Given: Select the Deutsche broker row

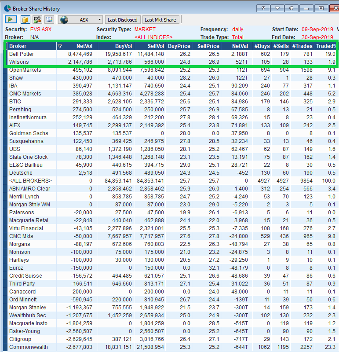Looking at the screenshot, I should click(172, 173).
